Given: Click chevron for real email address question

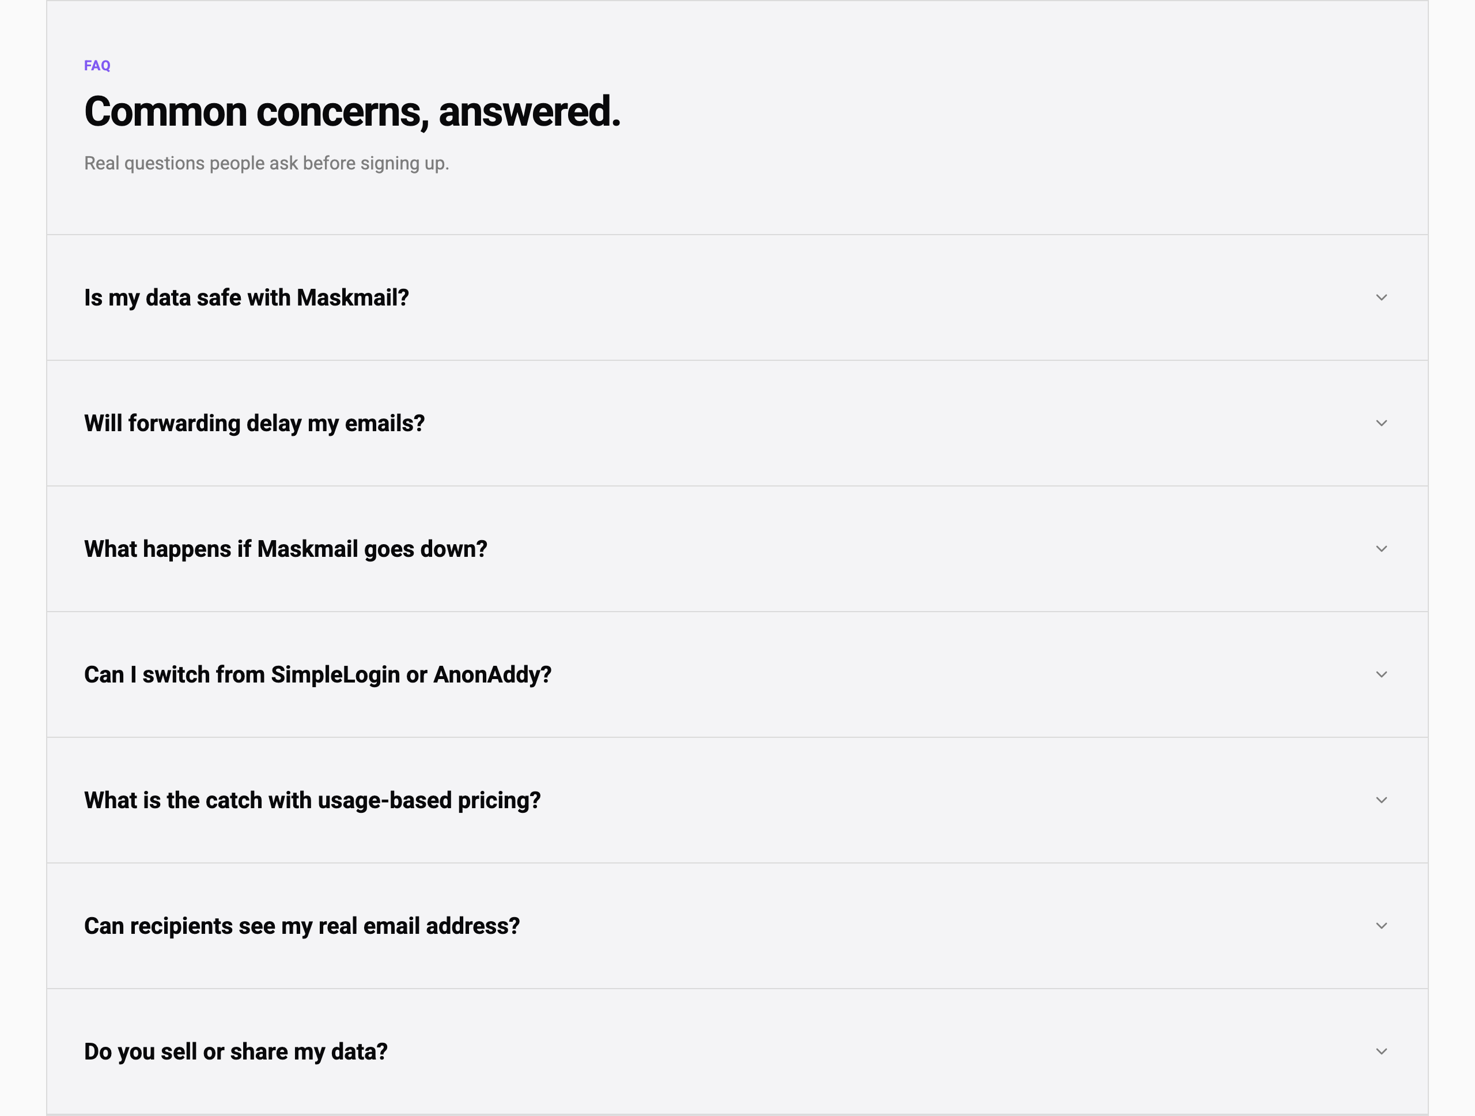Looking at the screenshot, I should point(1381,926).
